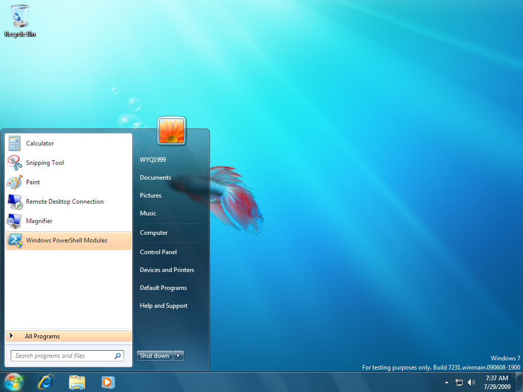The width and height of the screenshot is (523, 392).
Task: Start Remote Desktop Connection
Action: pos(64,202)
